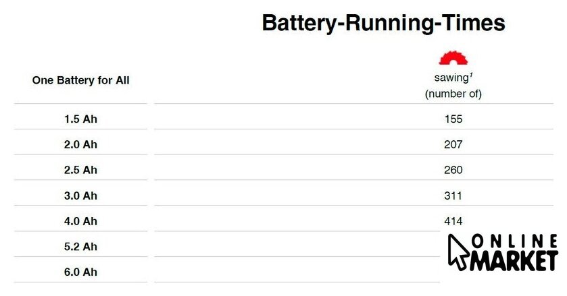Click the 207 sawing value

coord(453,144)
